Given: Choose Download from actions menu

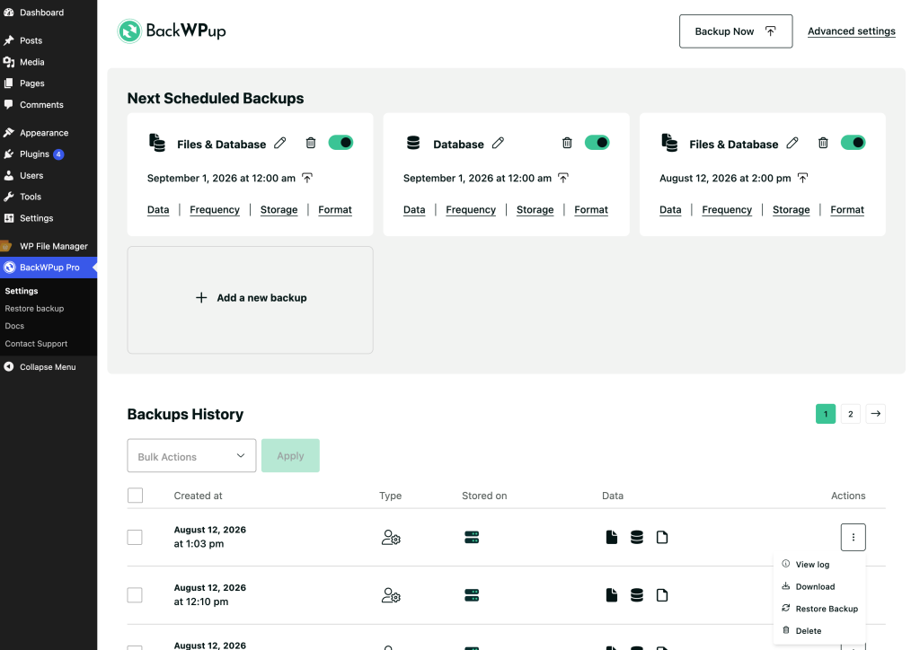Looking at the screenshot, I should coord(815,586).
